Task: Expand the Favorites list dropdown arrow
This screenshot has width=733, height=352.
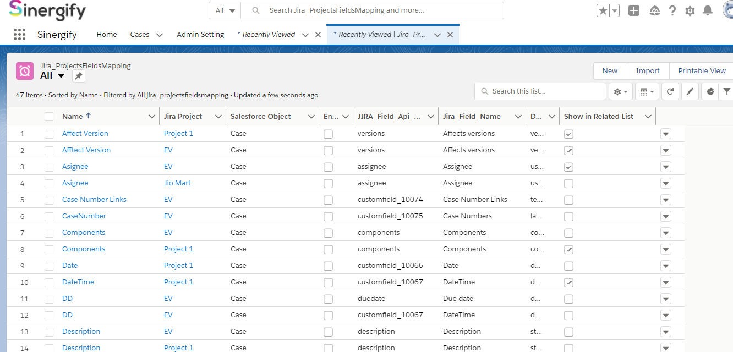Action: coord(615,10)
